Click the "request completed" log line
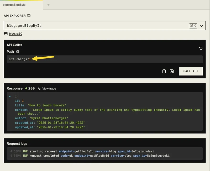210x171 pixels. 90,156
